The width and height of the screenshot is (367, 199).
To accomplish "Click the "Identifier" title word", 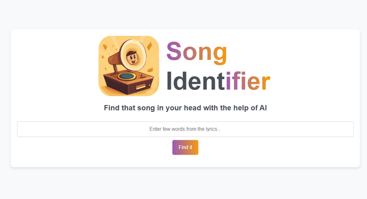I will coord(218,81).
